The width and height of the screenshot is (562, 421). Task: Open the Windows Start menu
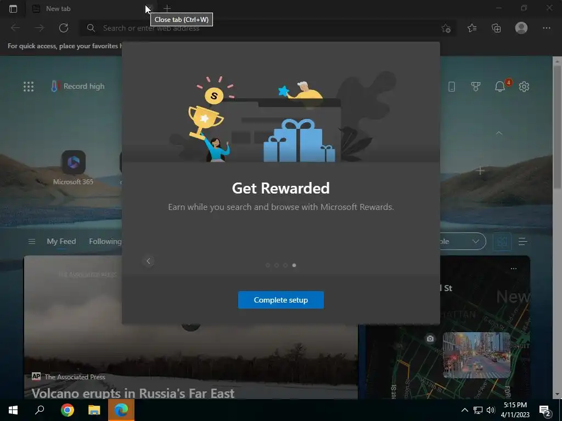click(x=13, y=410)
